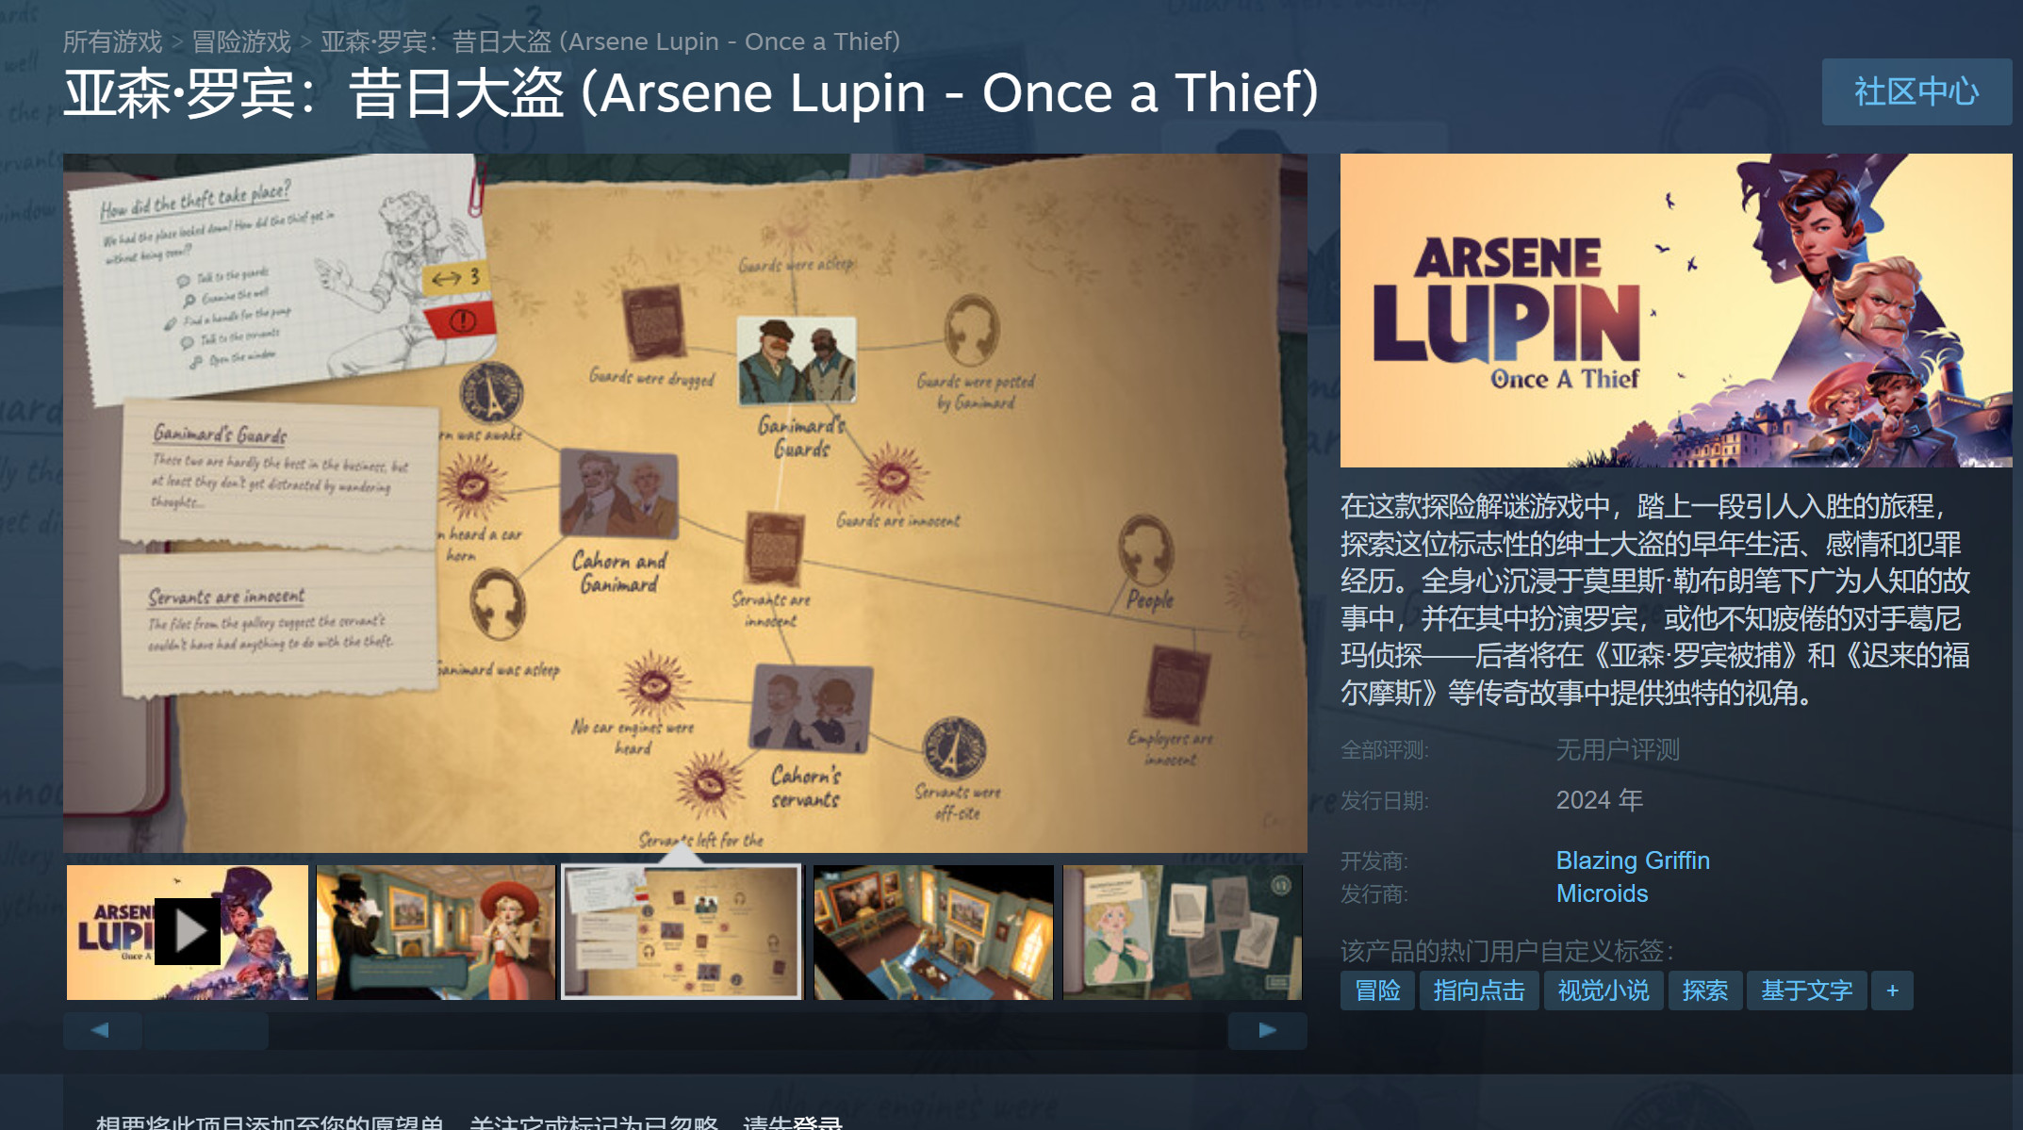
Task: Select the 冒险 tag
Action: pos(1377,991)
